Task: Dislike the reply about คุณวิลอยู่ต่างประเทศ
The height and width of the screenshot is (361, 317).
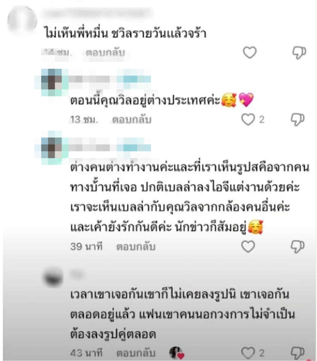Action: click(298, 120)
